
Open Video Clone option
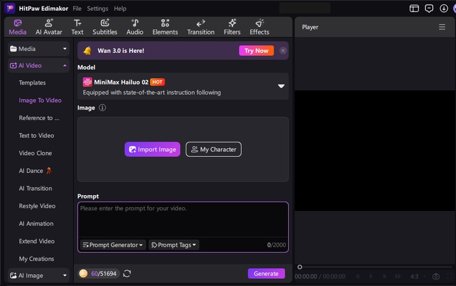click(35, 153)
